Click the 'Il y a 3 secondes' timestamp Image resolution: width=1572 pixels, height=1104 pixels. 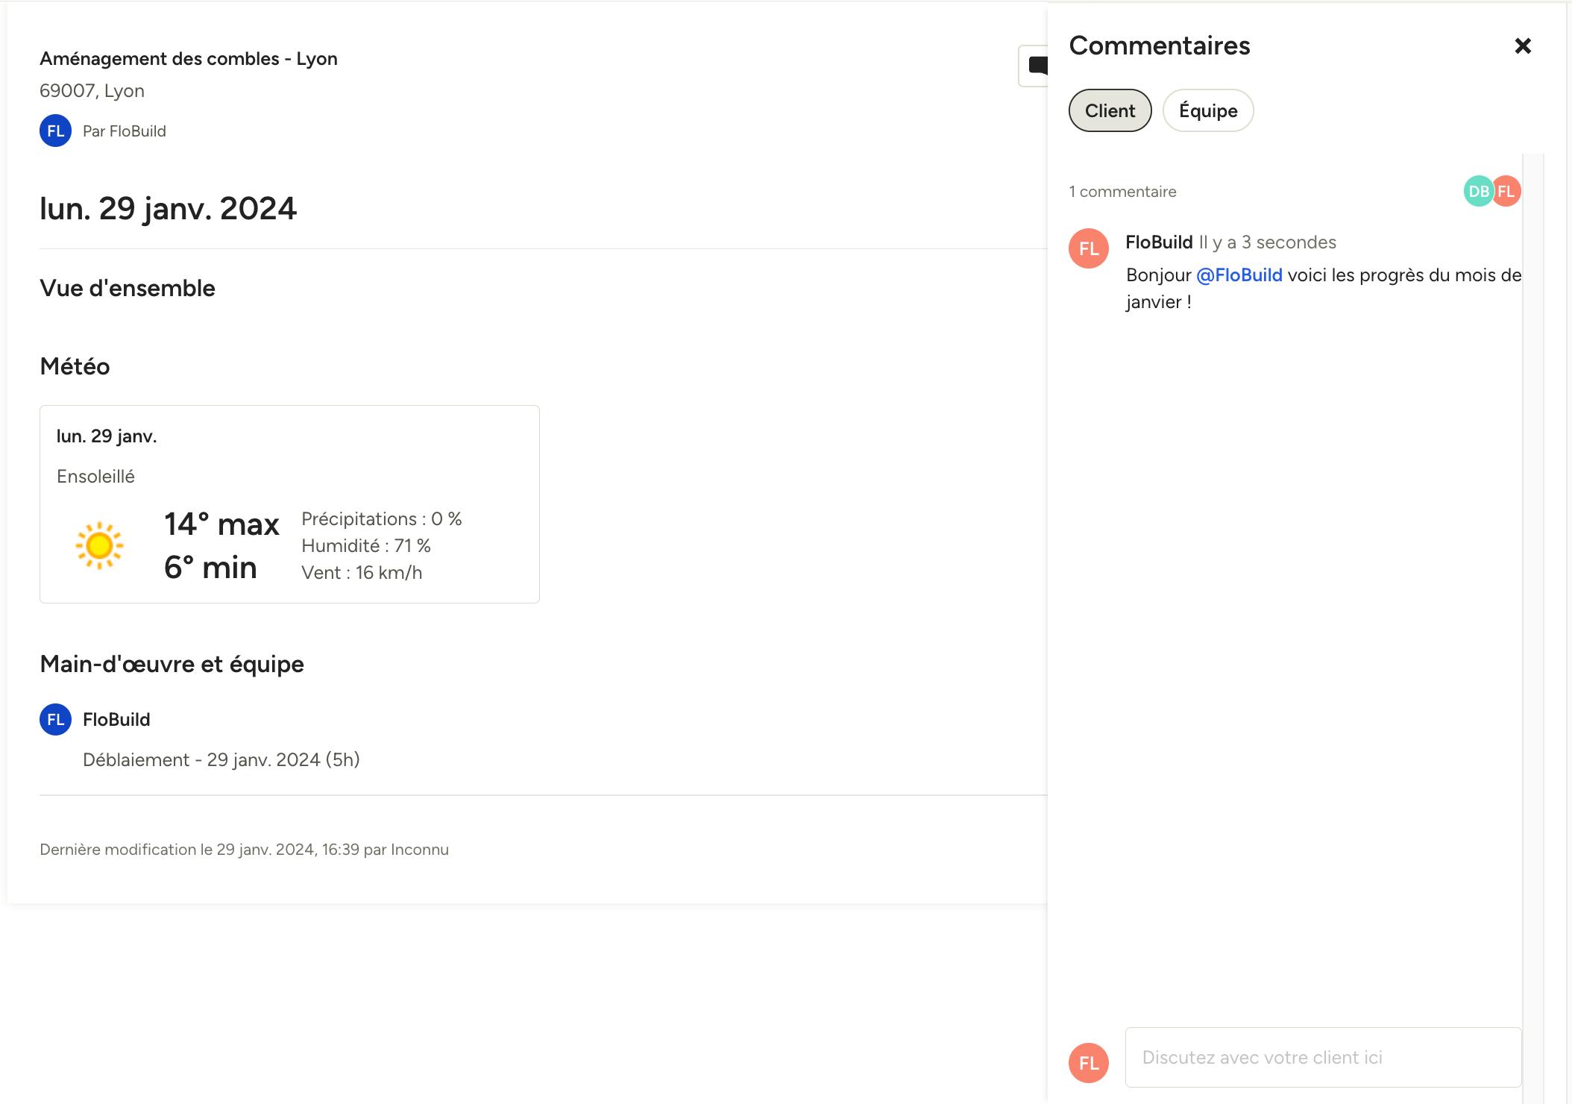(x=1267, y=242)
